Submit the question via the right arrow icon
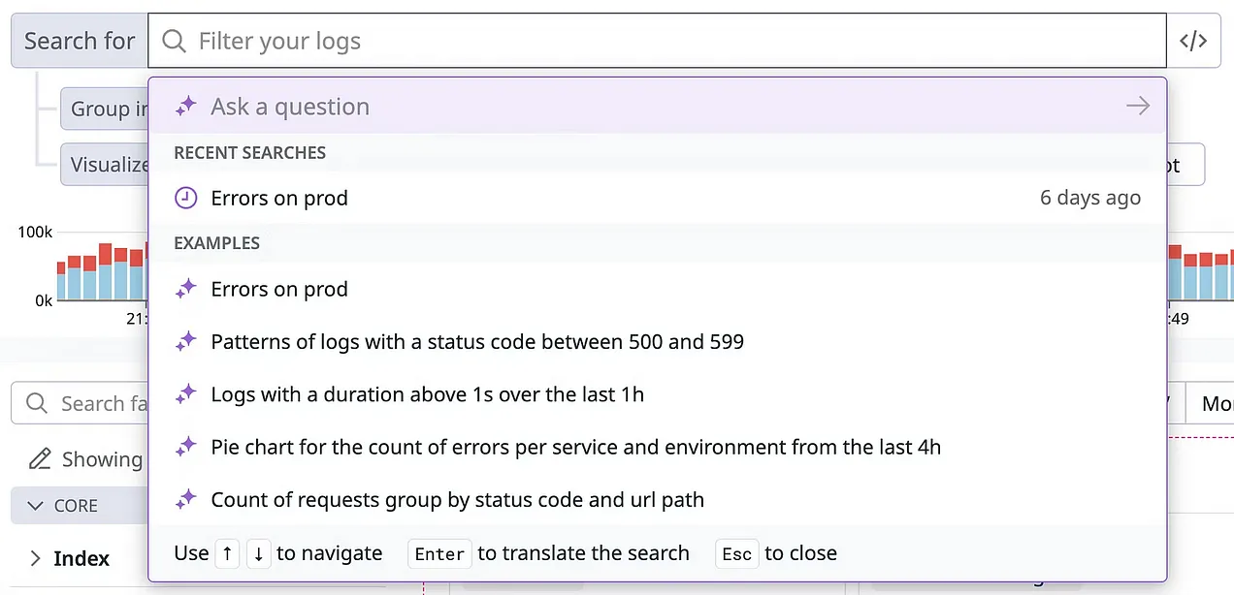This screenshot has height=595, width=1234. pyautogui.click(x=1137, y=106)
